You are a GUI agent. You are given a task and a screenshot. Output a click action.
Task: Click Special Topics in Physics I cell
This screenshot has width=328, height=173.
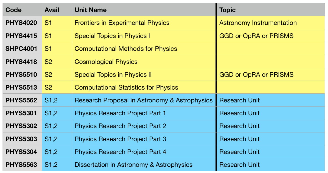(112, 36)
